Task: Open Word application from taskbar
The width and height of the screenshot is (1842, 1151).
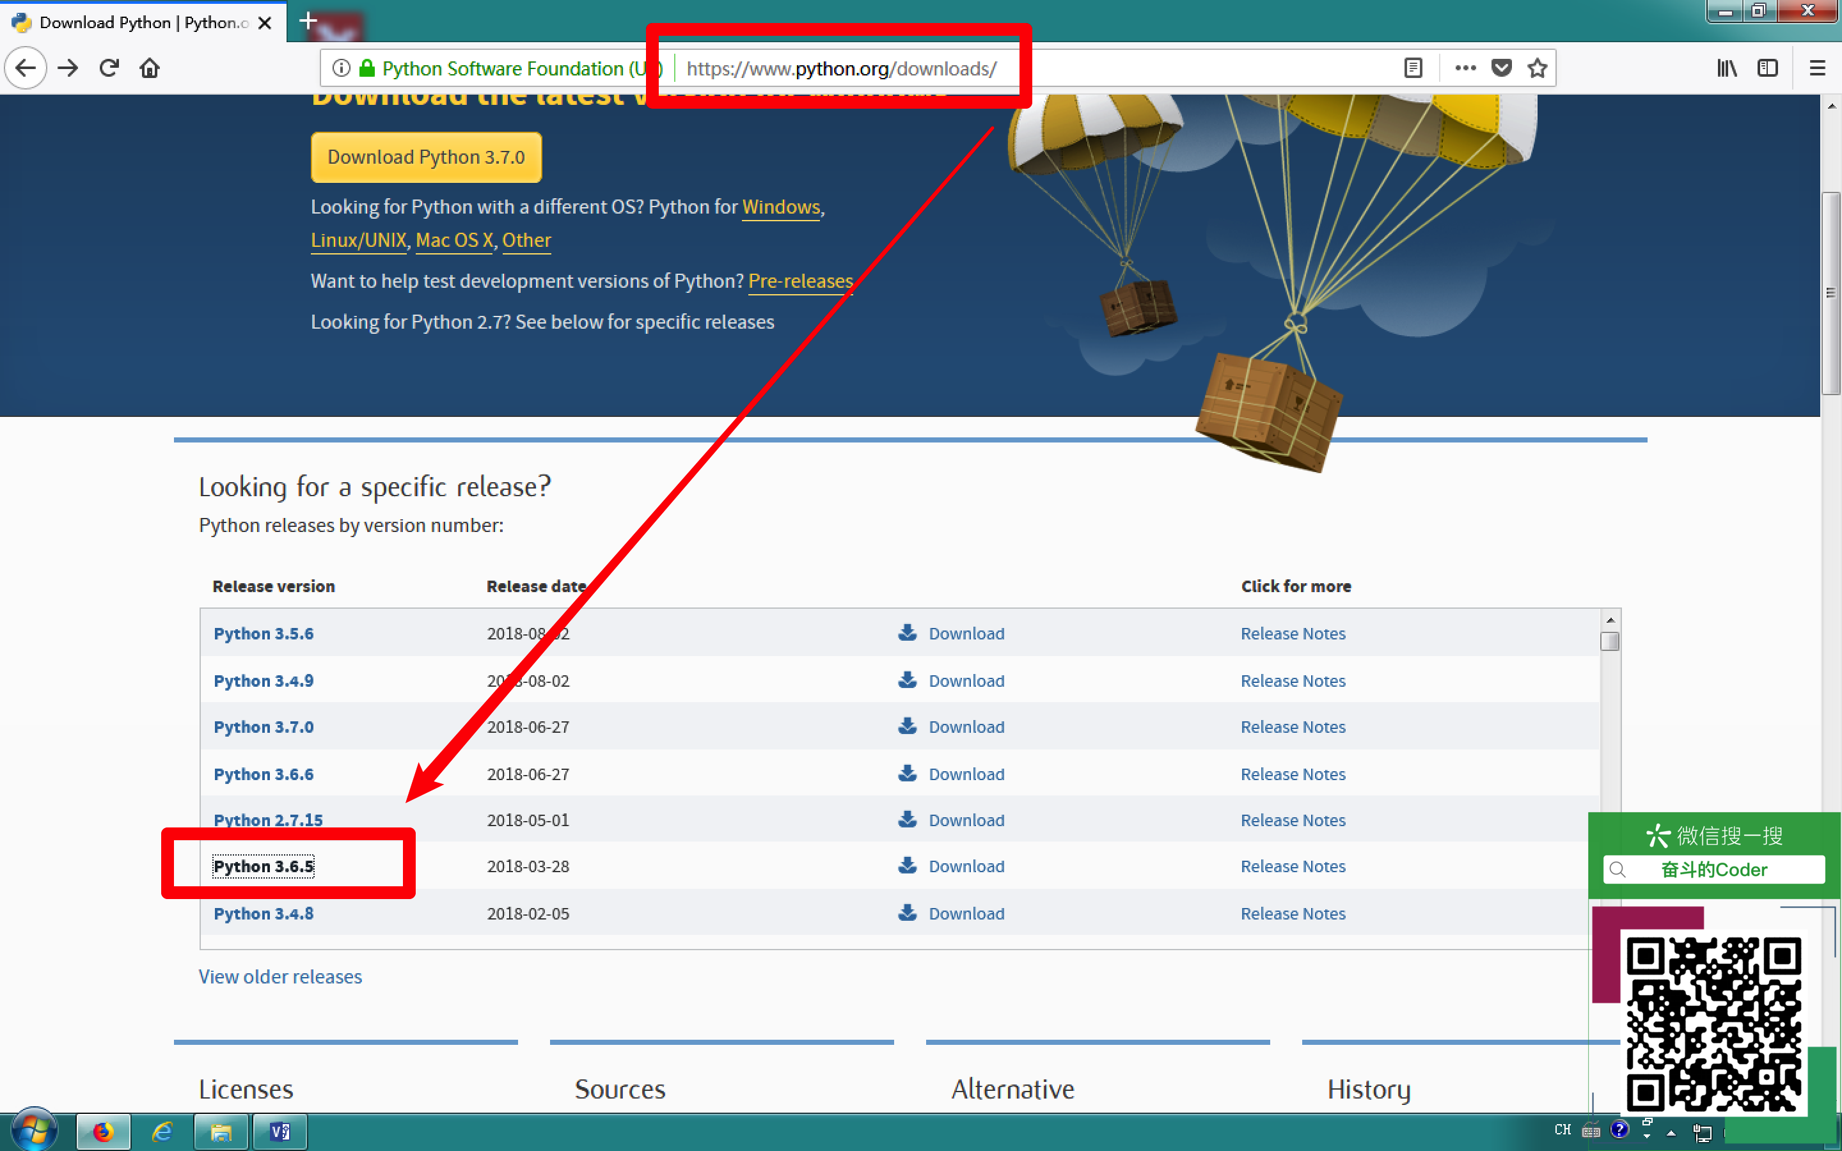Action: [279, 1132]
